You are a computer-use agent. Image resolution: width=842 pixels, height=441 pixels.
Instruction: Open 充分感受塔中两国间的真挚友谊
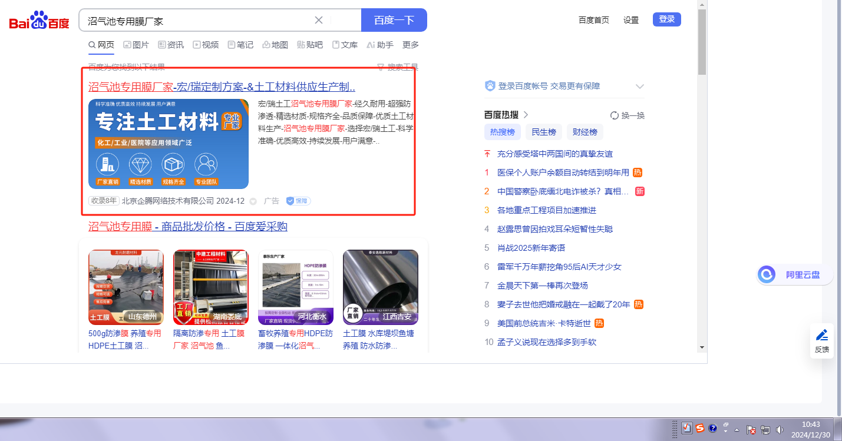coord(555,154)
